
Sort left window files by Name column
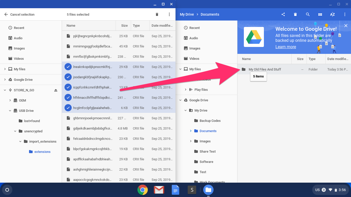pos(89,26)
